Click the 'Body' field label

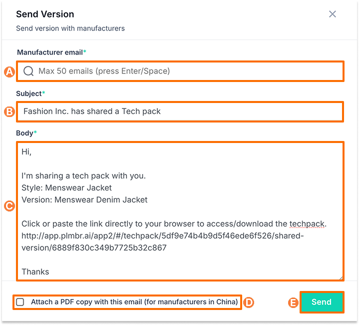click(x=24, y=133)
